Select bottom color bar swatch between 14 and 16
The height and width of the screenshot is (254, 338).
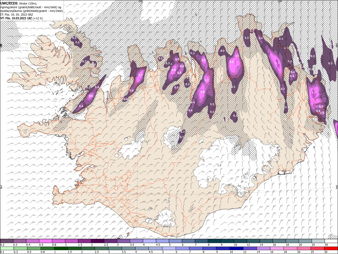(x=263, y=248)
